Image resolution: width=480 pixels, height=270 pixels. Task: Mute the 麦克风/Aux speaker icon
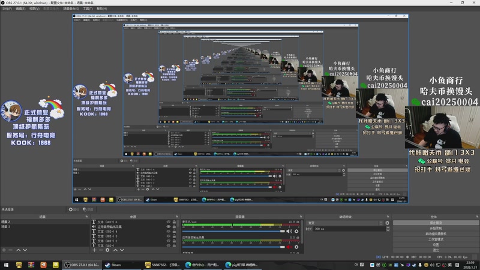289,231
